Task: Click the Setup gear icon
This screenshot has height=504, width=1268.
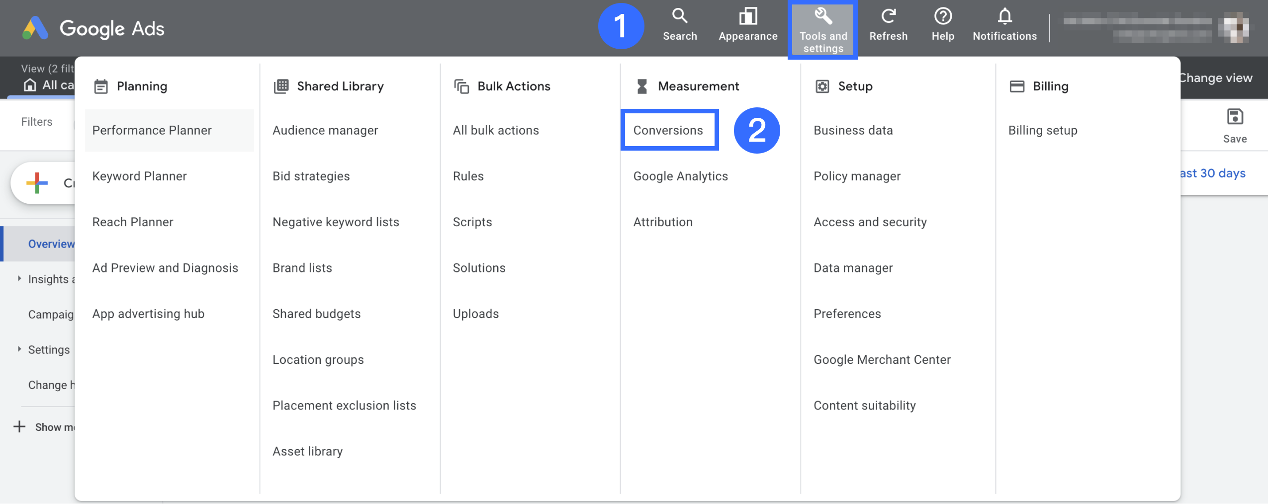Action: tap(822, 86)
